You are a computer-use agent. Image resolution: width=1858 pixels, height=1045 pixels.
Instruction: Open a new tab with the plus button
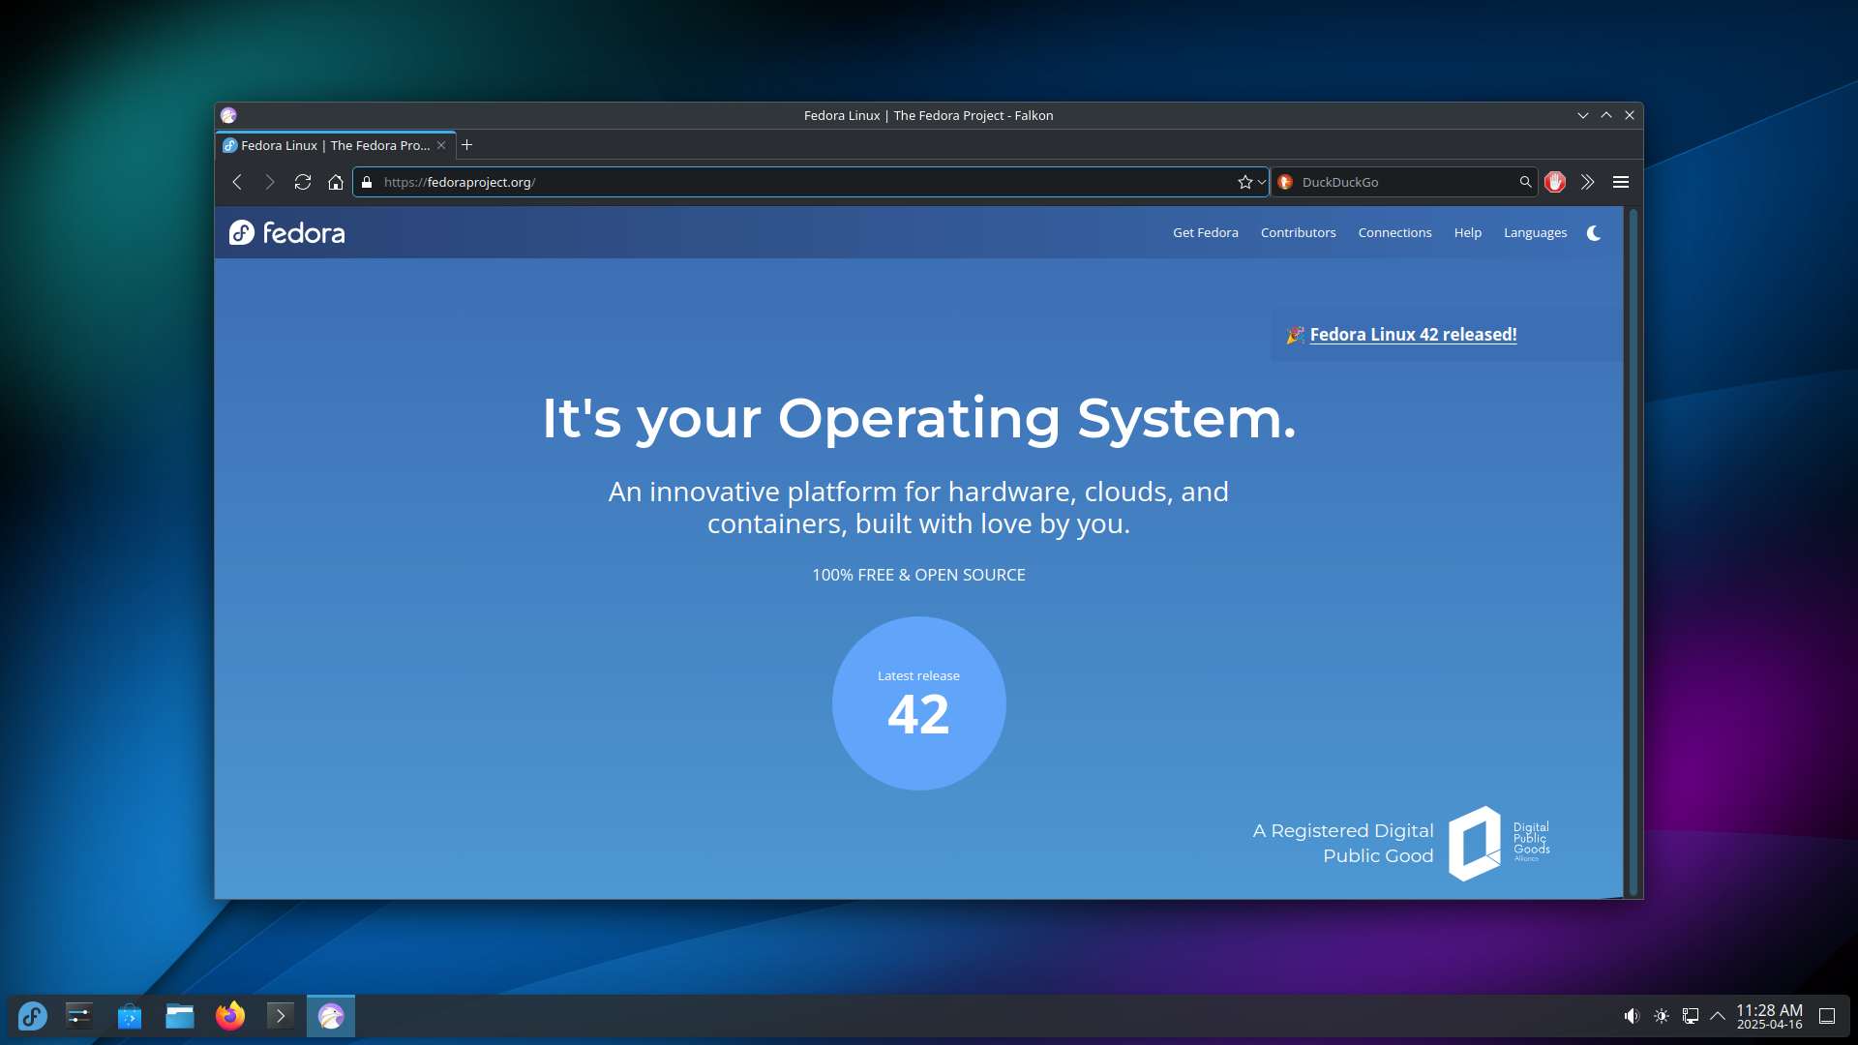(x=466, y=145)
